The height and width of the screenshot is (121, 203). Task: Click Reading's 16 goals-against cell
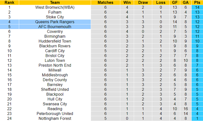(185, 109)
